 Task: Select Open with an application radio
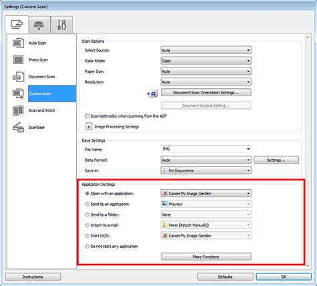click(x=87, y=194)
